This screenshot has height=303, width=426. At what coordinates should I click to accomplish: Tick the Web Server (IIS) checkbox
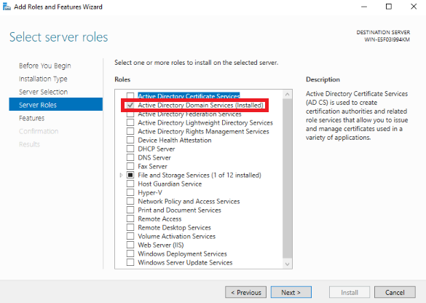point(130,245)
